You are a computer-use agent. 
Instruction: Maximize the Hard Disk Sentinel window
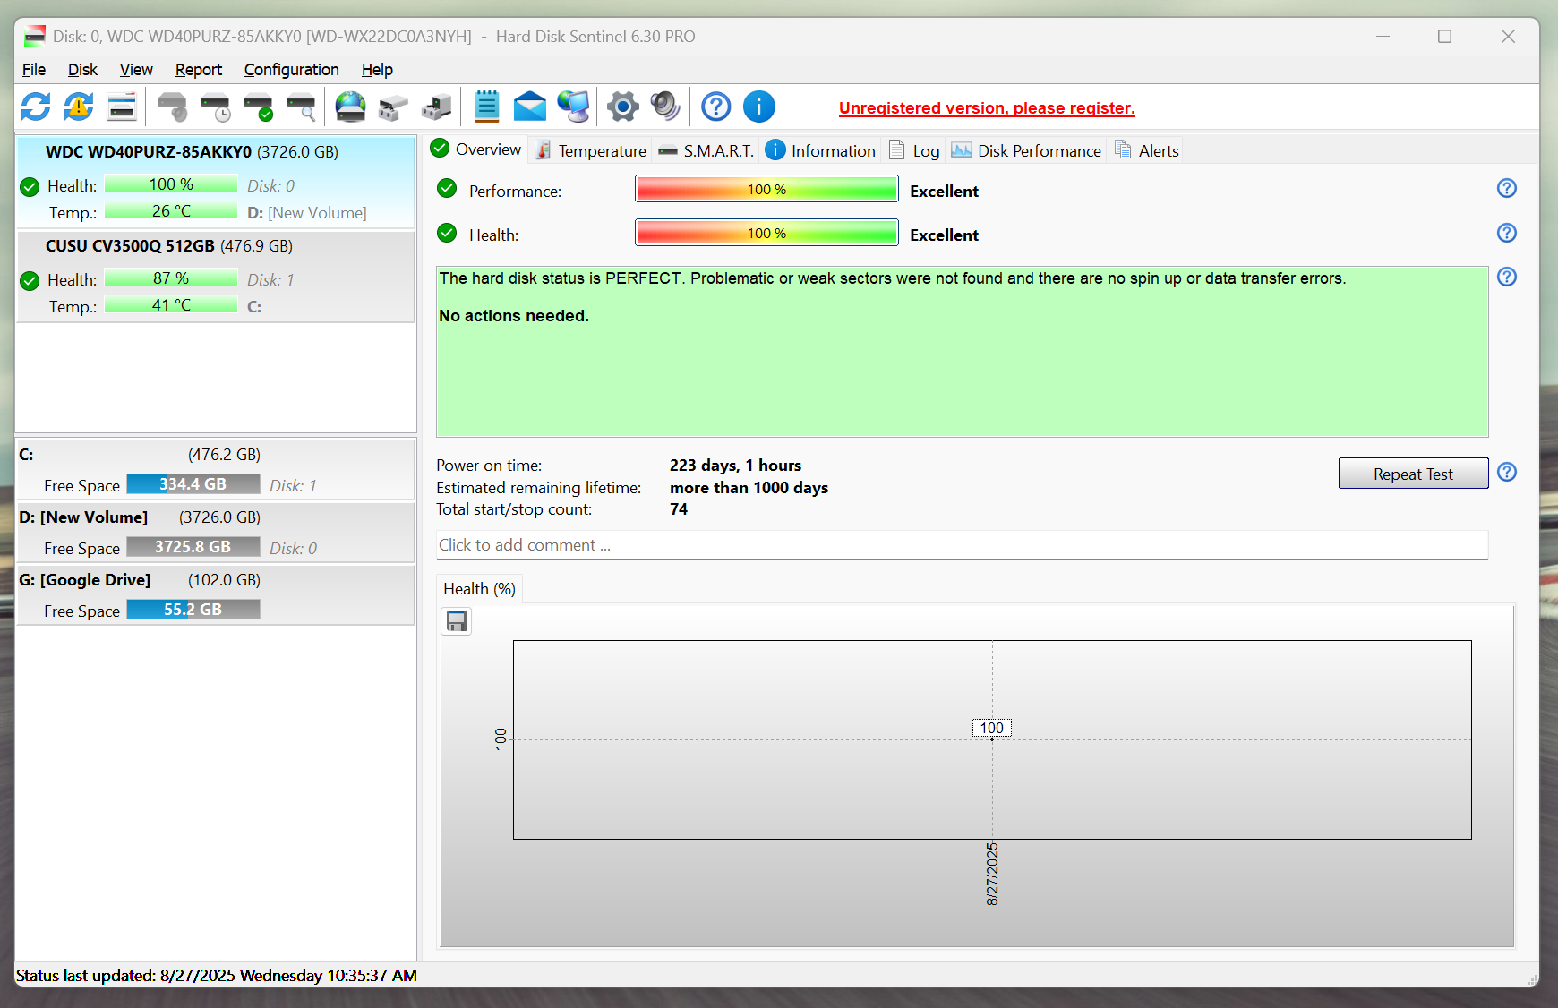(x=1444, y=37)
